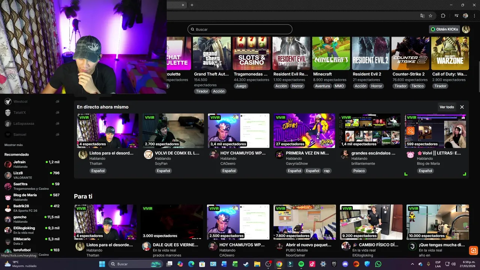Open the Call of Duty Warzone category cover
This screenshot has height=270, width=480.
pyautogui.click(x=450, y=53)
